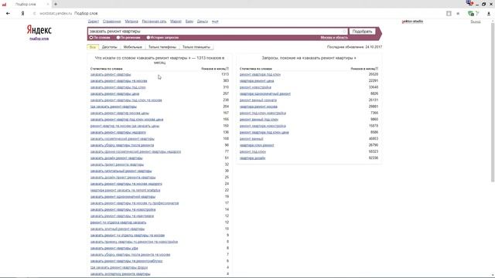The image size is (495, 278).
Task: Open the query with 1313 impressions
Action: coord(111,74)
